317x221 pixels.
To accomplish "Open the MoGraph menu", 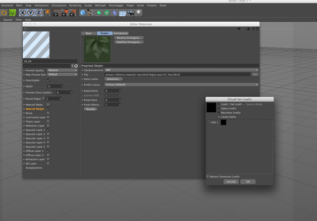I will coord(100,5).
